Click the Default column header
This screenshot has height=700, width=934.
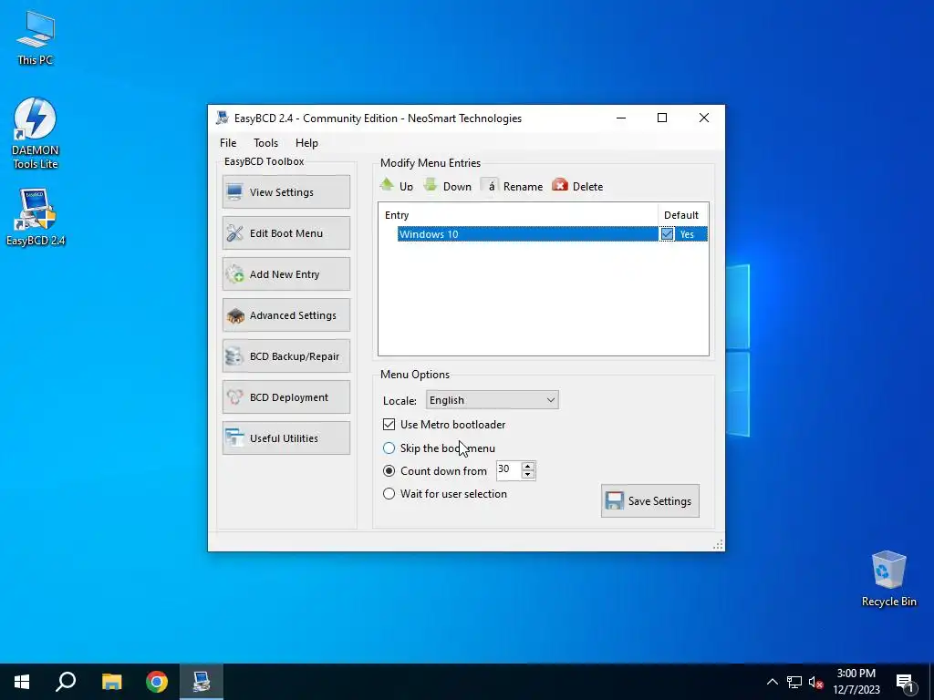(682, 215)
